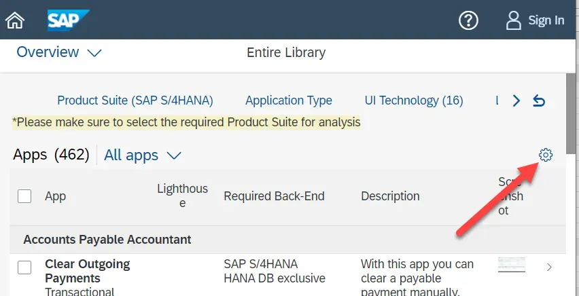Image resolution: width=579 pixels, height=296 pixels.
Task: Click the Required Back-End column header
Action: tap(274, 196)
